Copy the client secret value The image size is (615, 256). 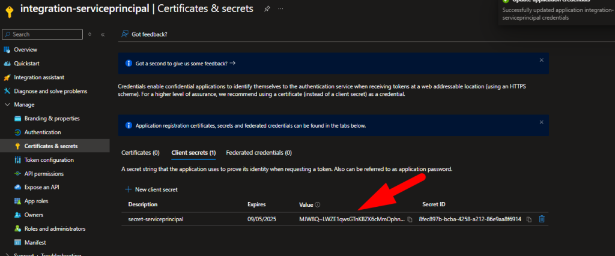click(410, 219)
